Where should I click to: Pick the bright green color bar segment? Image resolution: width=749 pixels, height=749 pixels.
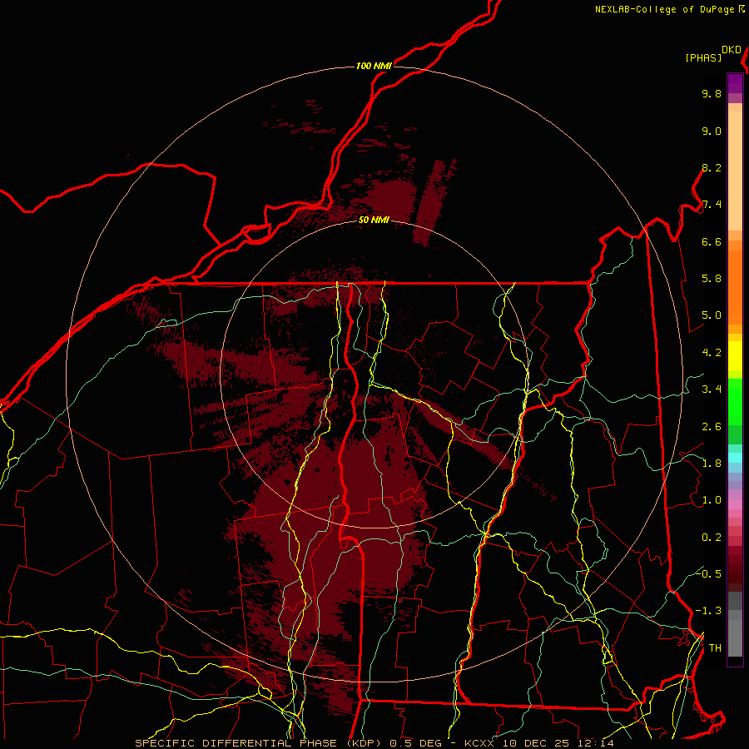click(735, 402)
